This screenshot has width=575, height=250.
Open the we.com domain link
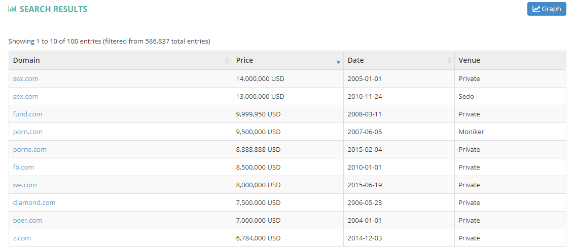coord(25,185)
